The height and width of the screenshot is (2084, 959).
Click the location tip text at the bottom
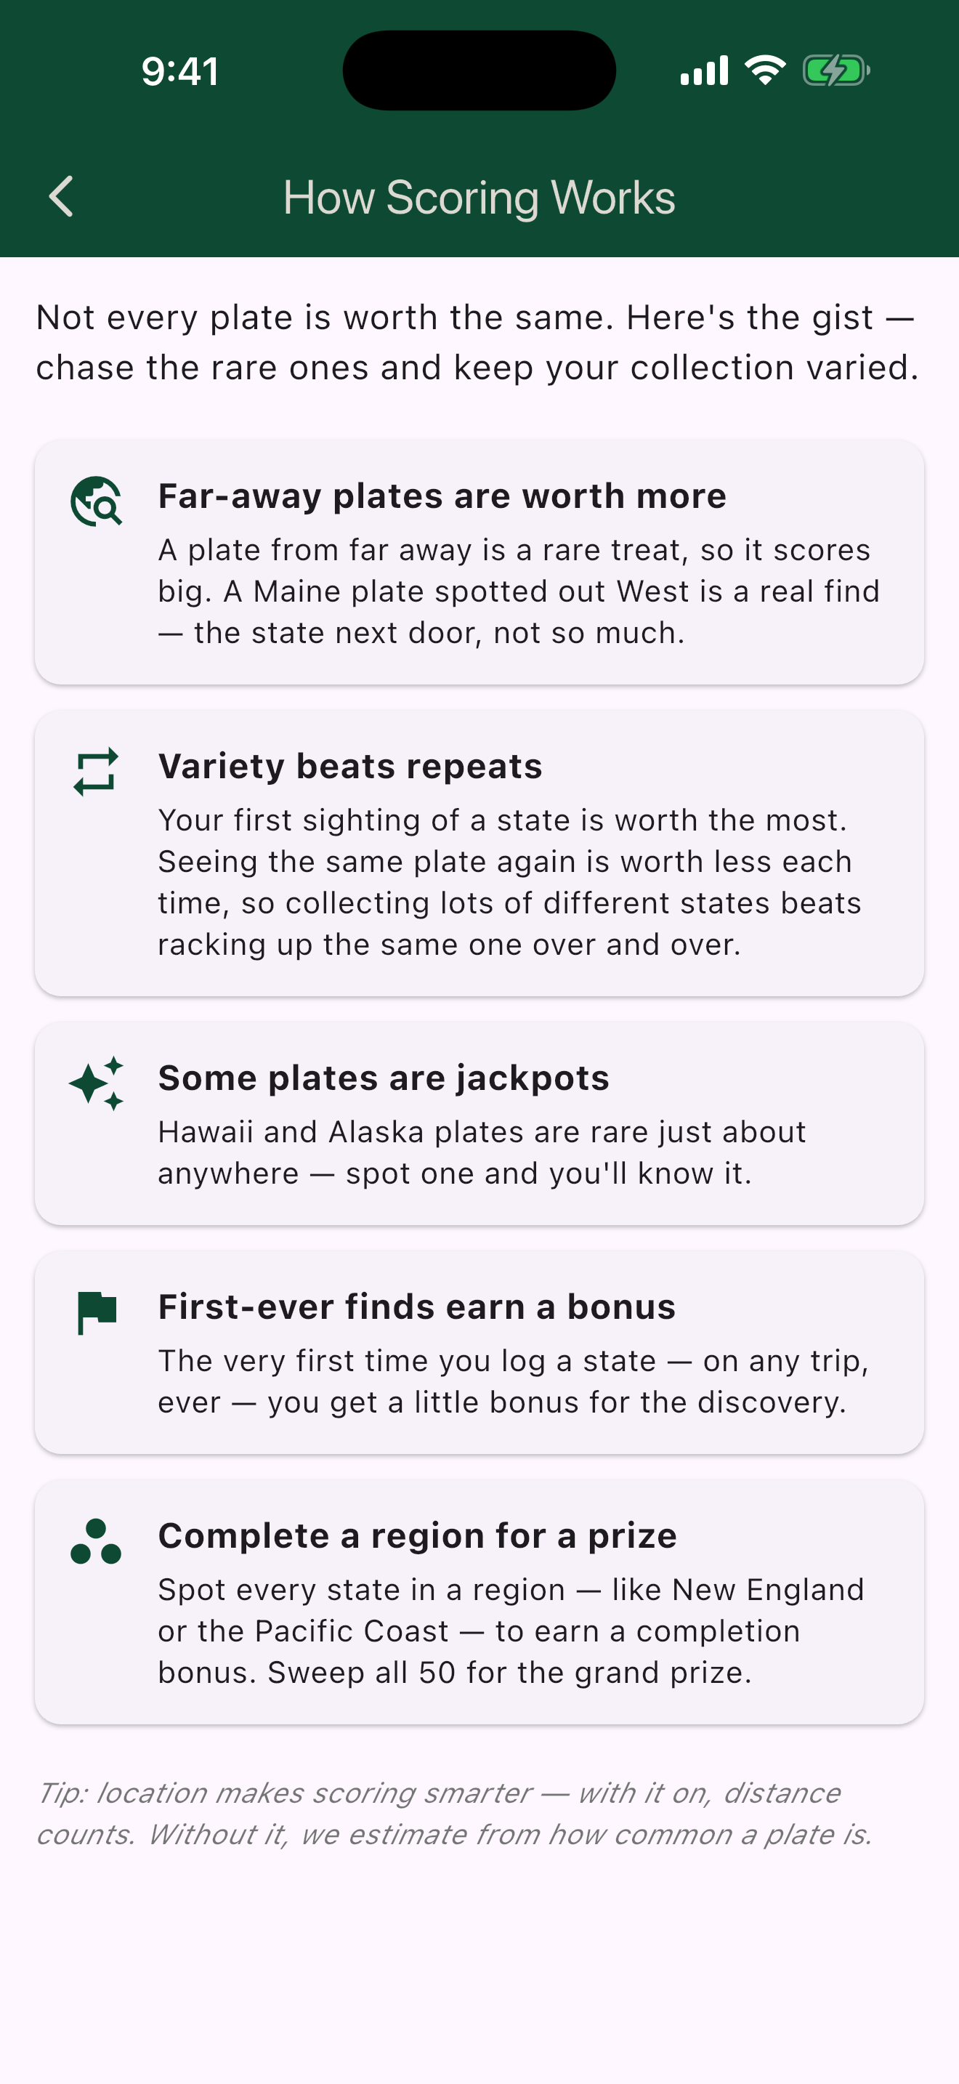point(454,1813)
